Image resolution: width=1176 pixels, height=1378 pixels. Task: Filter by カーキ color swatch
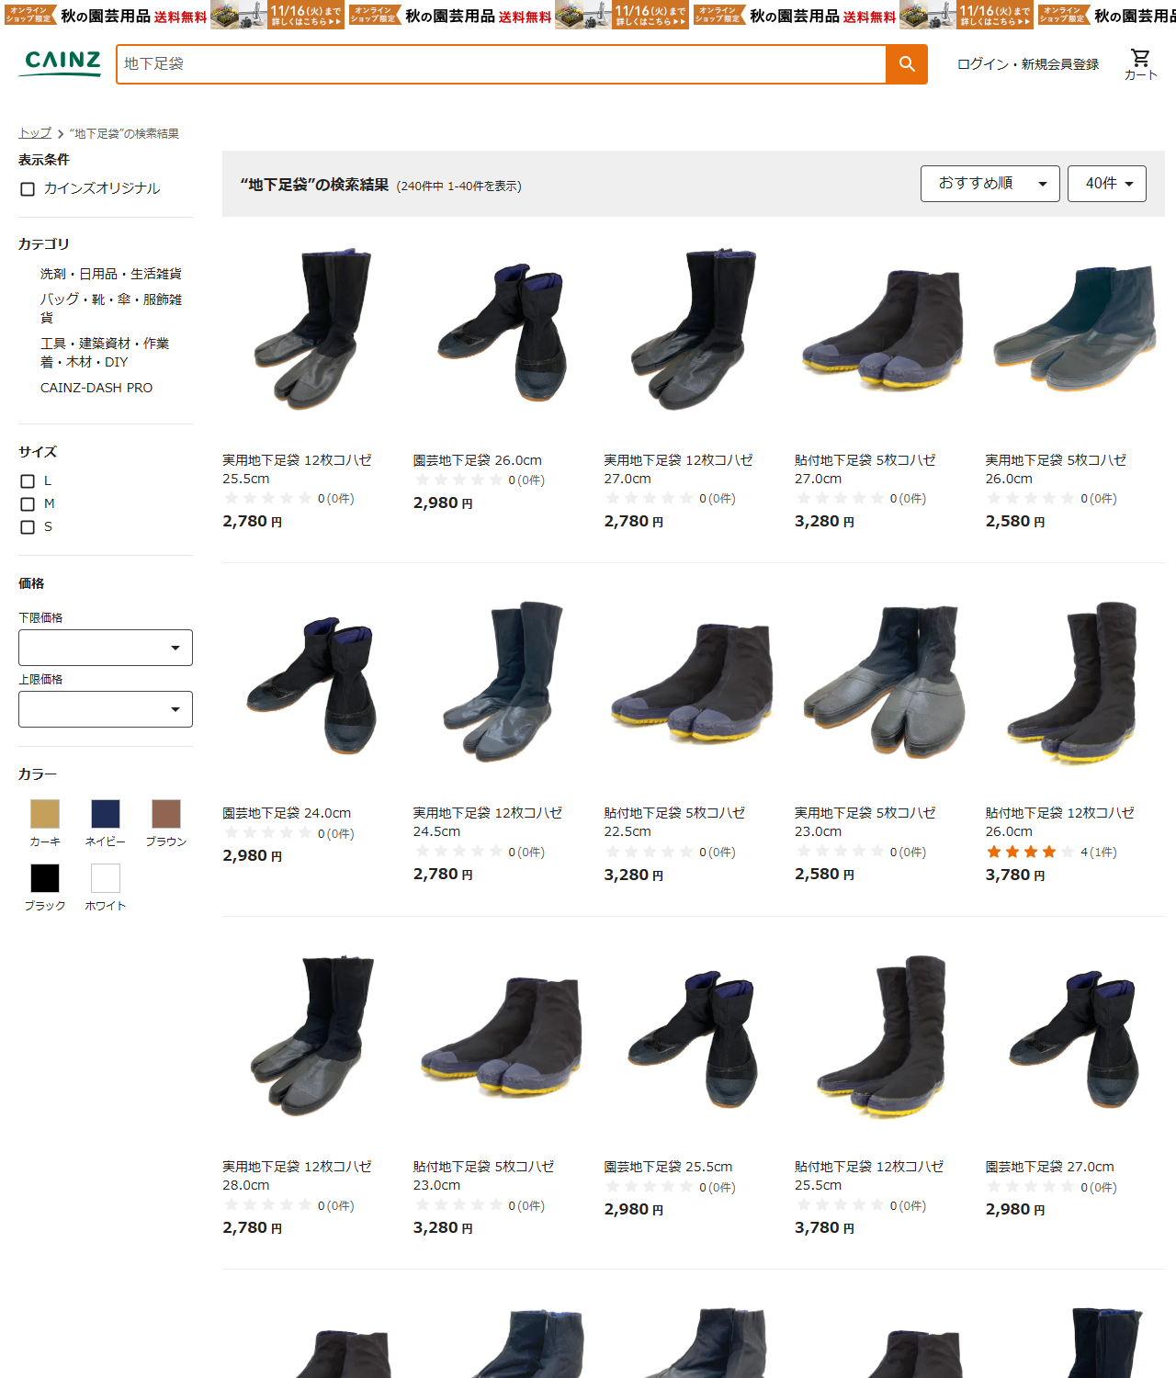pos(45,814)
